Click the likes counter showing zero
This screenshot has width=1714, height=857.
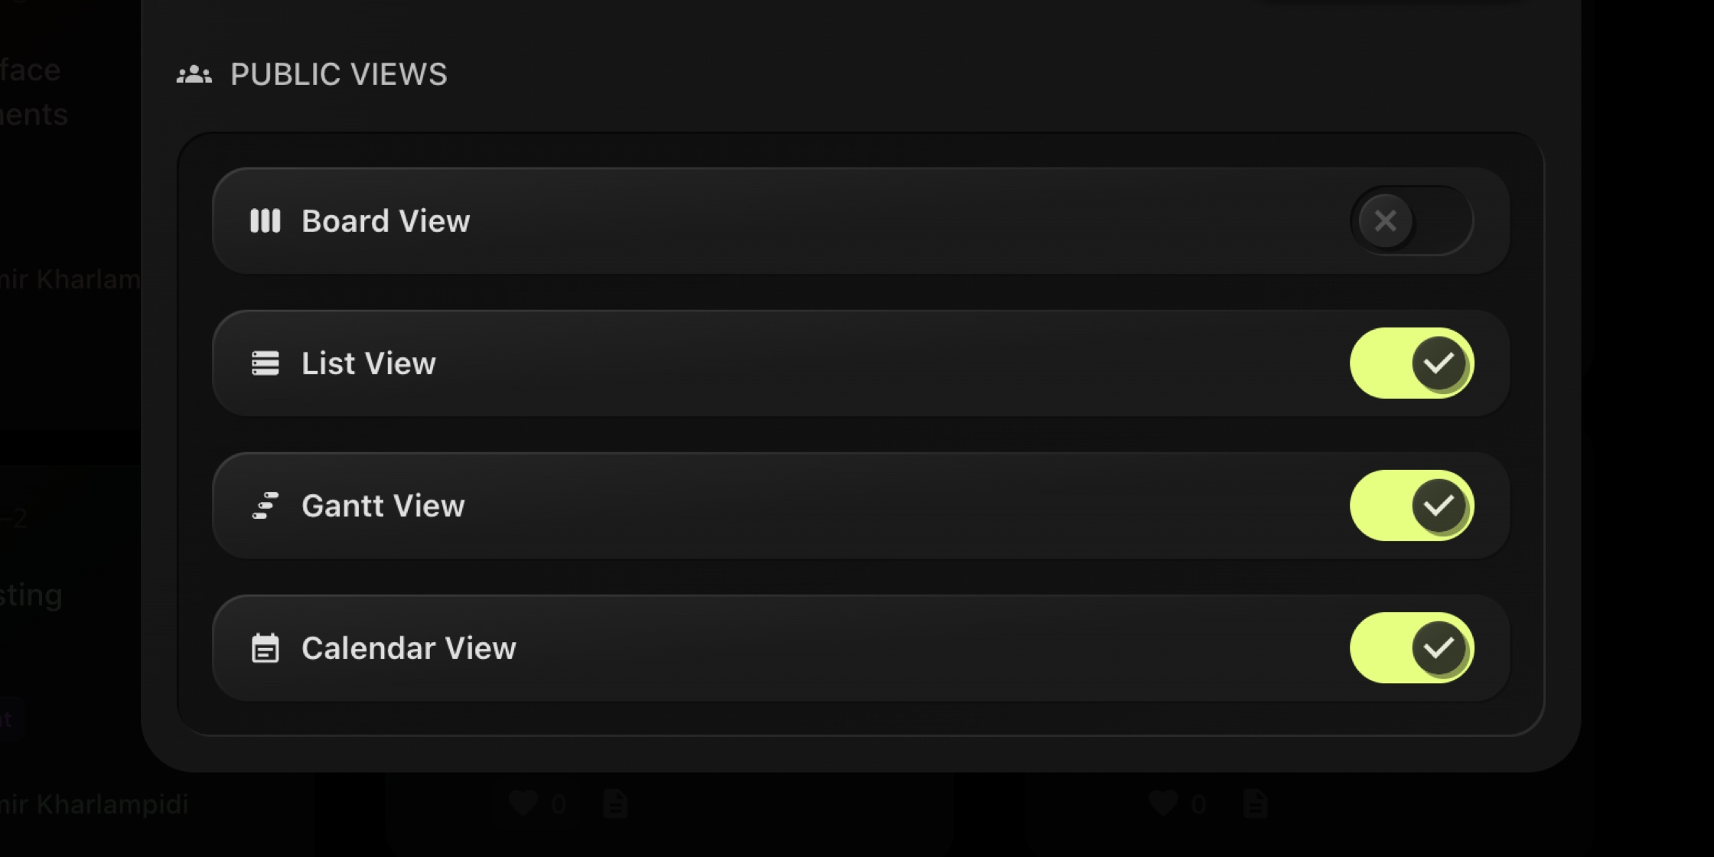[558, 803]
